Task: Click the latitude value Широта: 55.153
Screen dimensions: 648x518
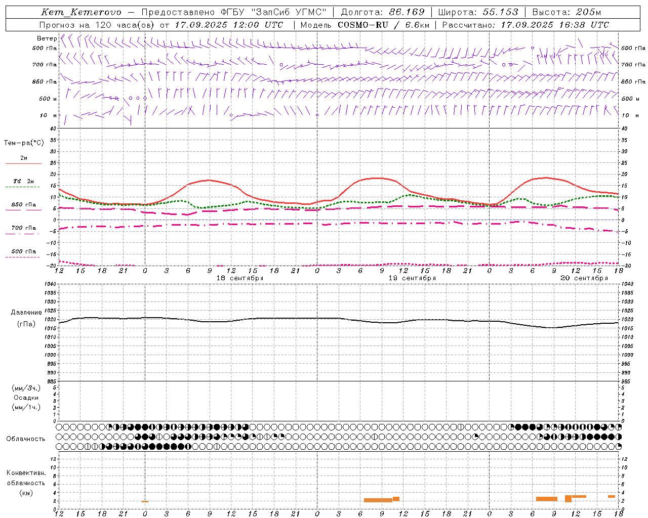Action: coord(478,12)
